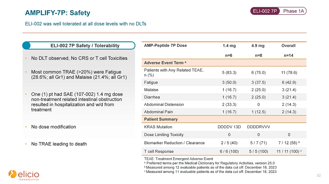Select the 1.4 mg column header
Screen dimensions: 329x184
pyautogui.click(x=229, y=45)
